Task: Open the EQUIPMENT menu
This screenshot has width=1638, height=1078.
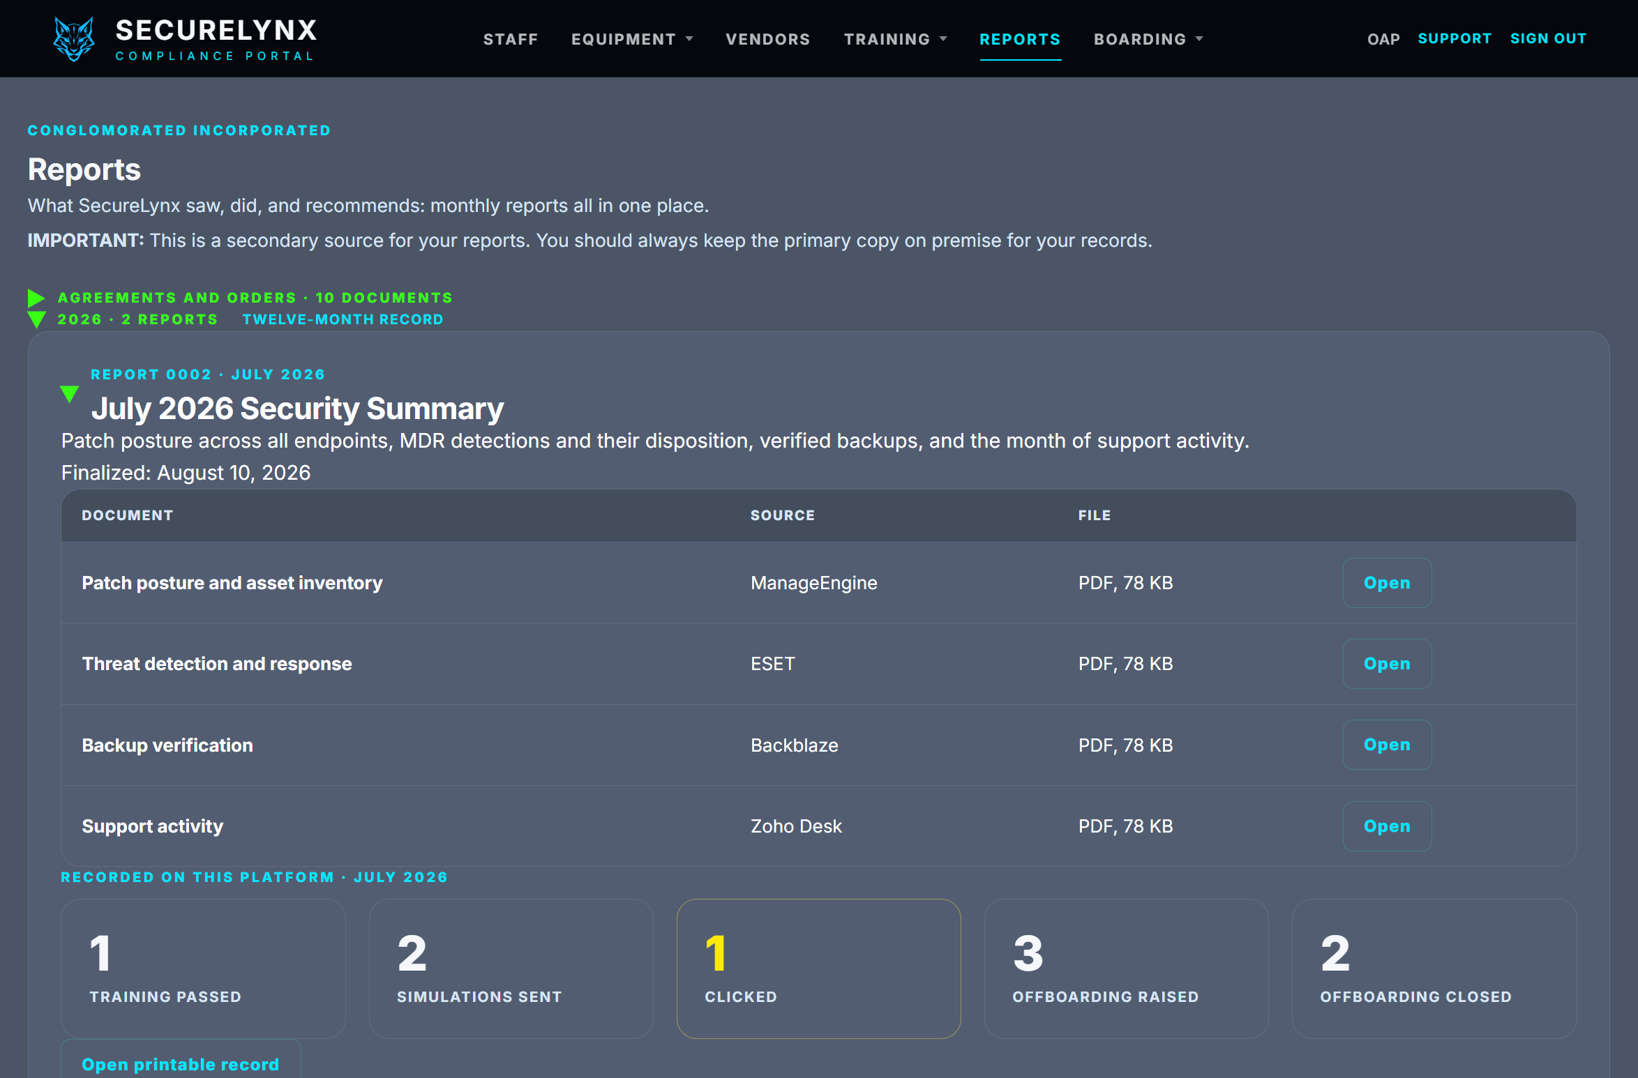Action: [624, 39]
